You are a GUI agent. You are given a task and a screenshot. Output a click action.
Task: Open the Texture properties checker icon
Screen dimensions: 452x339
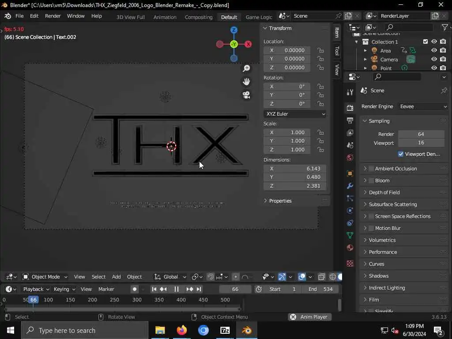[350, 264]
